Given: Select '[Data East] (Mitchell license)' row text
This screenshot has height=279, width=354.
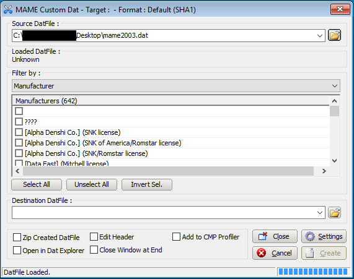Looking at the screenshot, I should coord(66,163).
